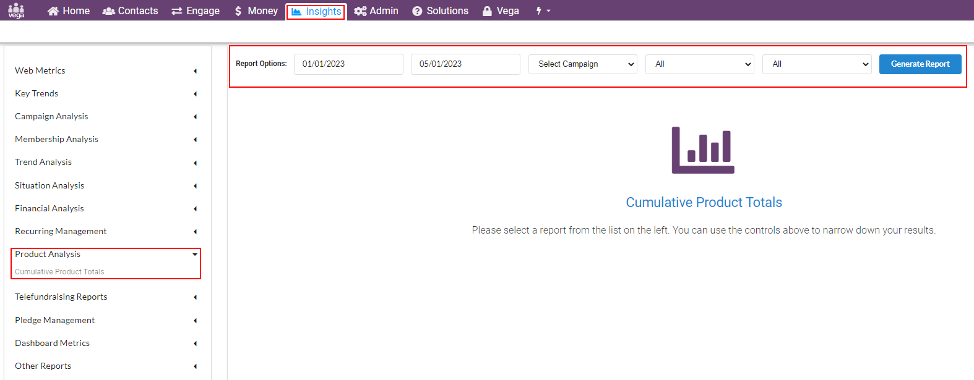Select Recurring Management in sidebar
Screen dimensions: 974x380
(61, 231)
